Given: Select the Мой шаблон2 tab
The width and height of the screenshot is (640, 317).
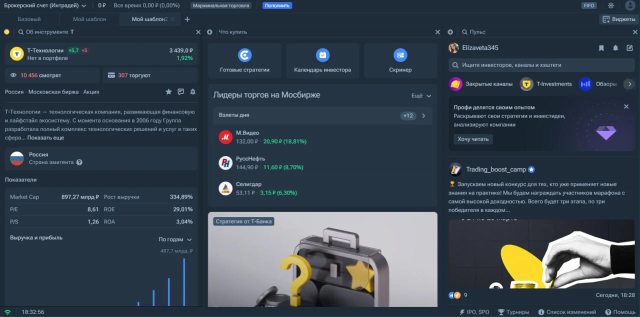Looking at the screenshot, I should click(149, 19).
